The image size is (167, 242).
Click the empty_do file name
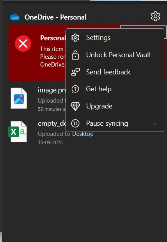52,123
